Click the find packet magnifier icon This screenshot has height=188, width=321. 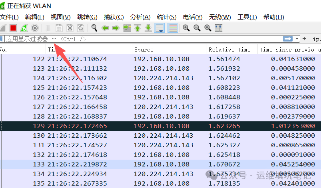94,28
